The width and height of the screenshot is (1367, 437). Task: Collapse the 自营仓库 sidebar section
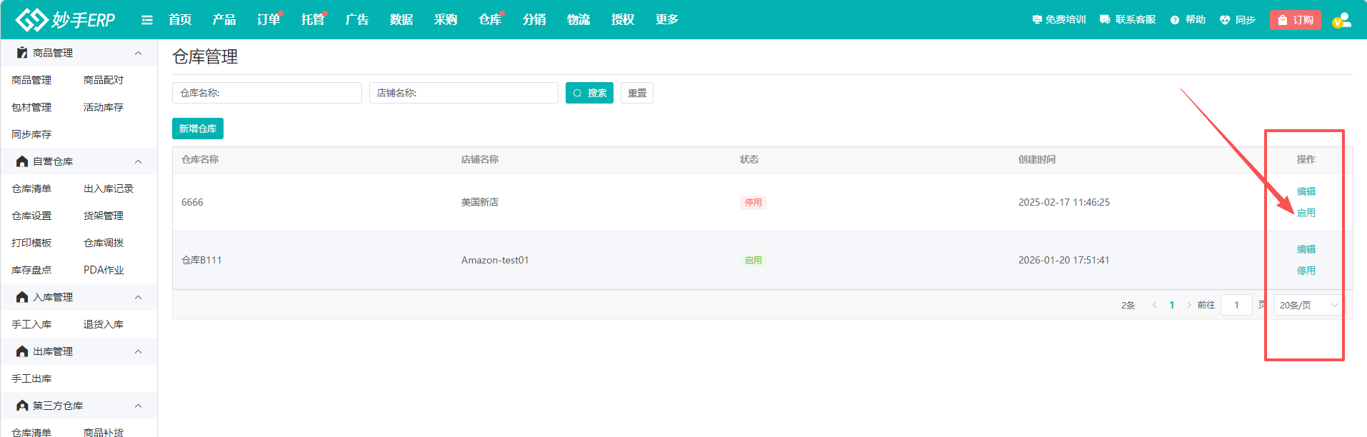pos(139,161)
